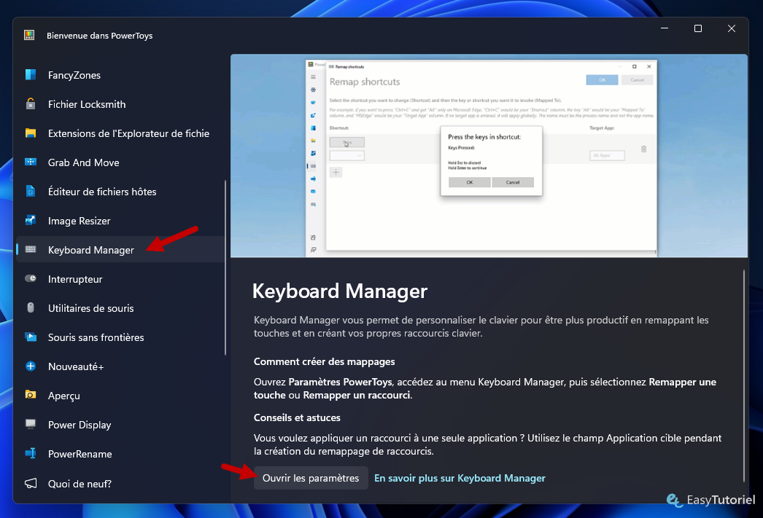Close the PowerToys welcome window
The width and height of the screenshot is (763, 518).
pos(732,28)
